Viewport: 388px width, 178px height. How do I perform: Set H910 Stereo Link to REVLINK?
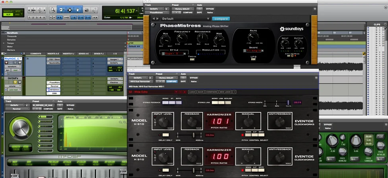228,103
